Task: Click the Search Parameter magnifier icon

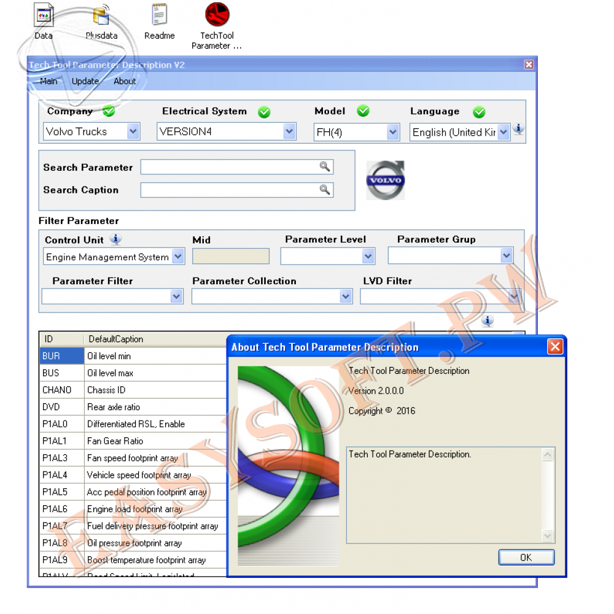Action: point(325,166)
